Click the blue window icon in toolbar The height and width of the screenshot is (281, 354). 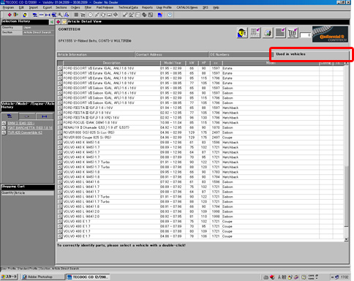[160, 15]
